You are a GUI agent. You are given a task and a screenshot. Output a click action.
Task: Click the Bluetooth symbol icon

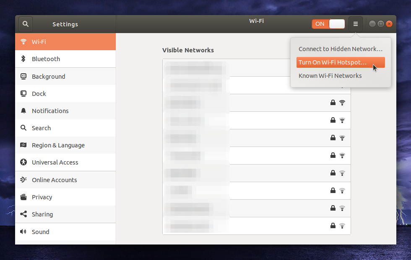point(23,59)
